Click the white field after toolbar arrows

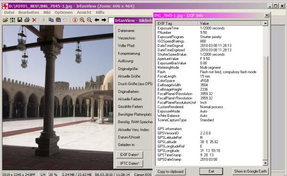111,20
